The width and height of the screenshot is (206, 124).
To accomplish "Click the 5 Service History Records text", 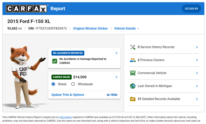I will pos(156,47).
